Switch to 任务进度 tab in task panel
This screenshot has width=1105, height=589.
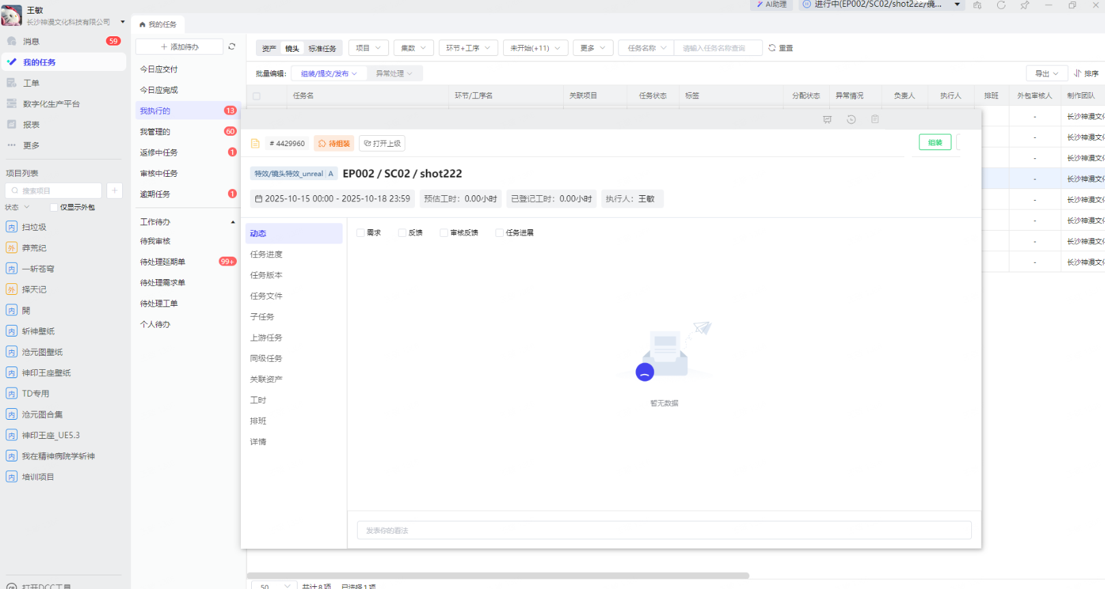(266, 255)
